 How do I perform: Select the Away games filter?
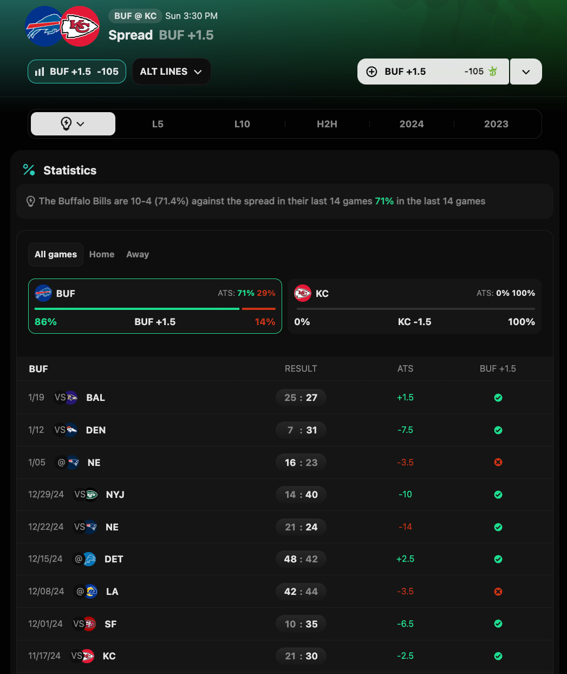tap(138, 255)
